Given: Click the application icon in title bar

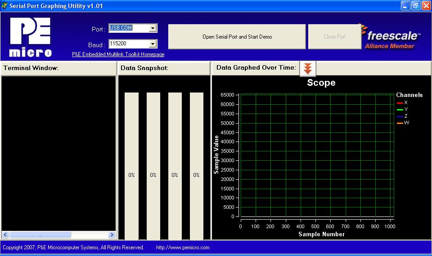Looking at the screenshot, I should pyautogui.click(x=5, y=5).
